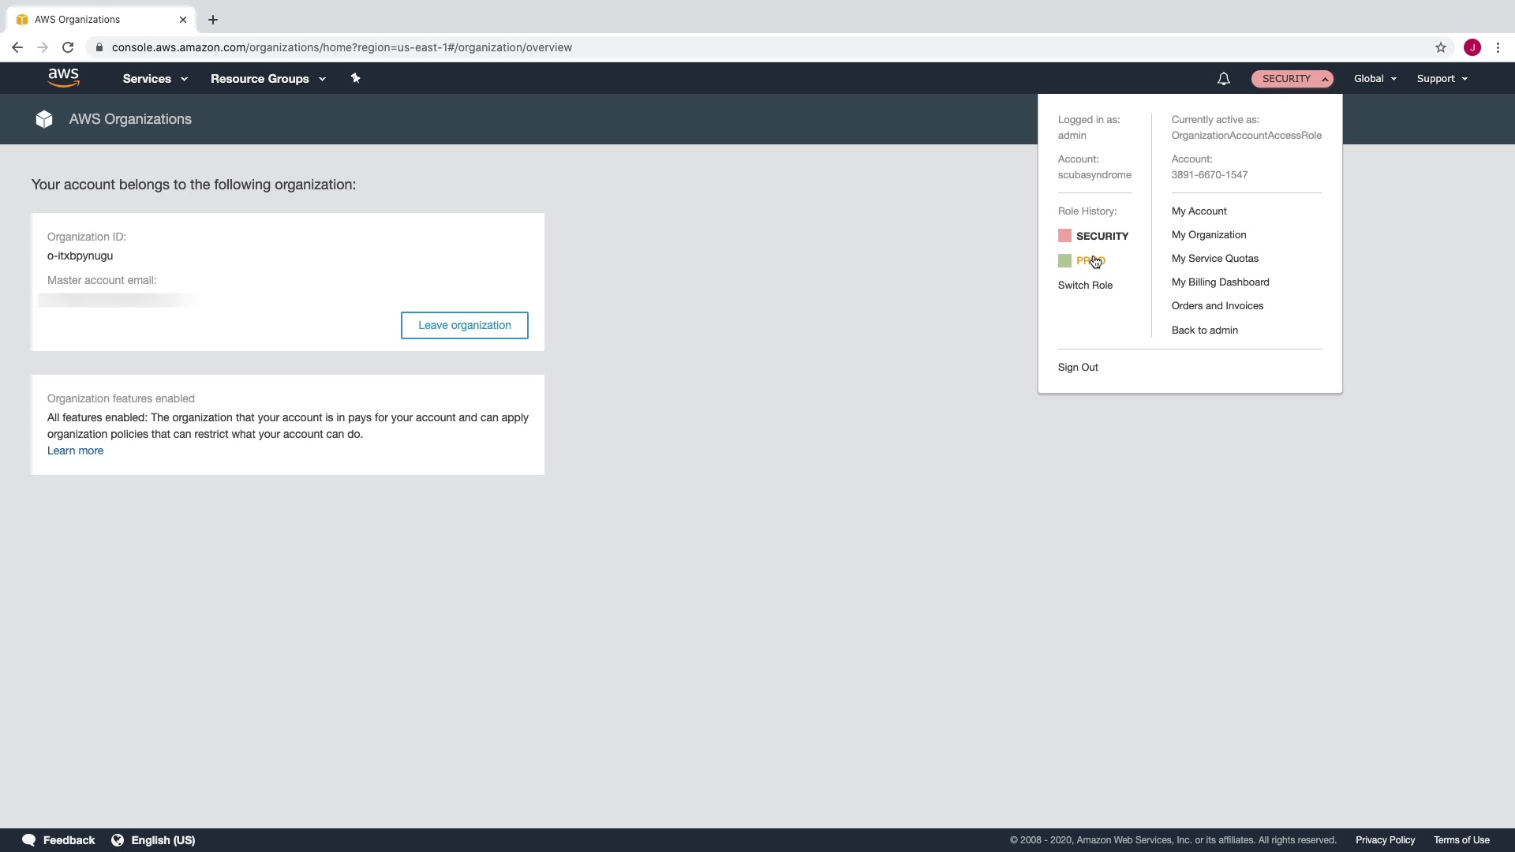
Task: Click the Feedback speech bubble icon
Action: pos(29,840)
